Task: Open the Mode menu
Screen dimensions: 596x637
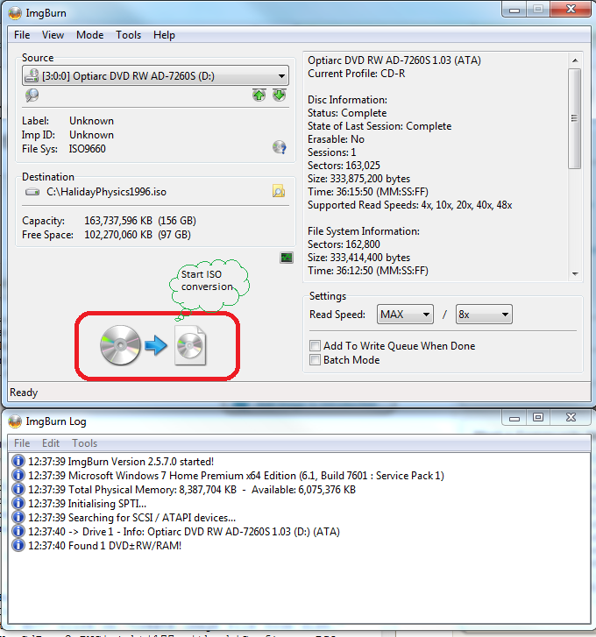Action: [x=89, y=35]
